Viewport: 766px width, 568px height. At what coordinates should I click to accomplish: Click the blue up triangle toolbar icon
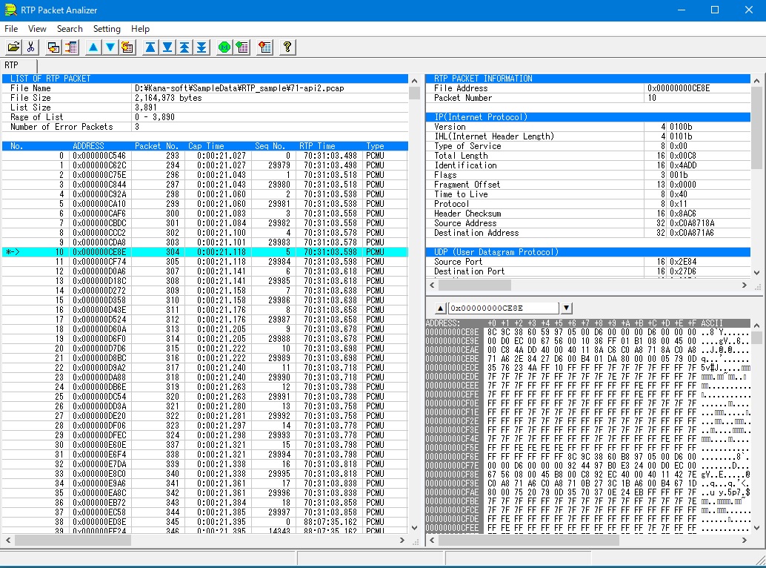93,47
